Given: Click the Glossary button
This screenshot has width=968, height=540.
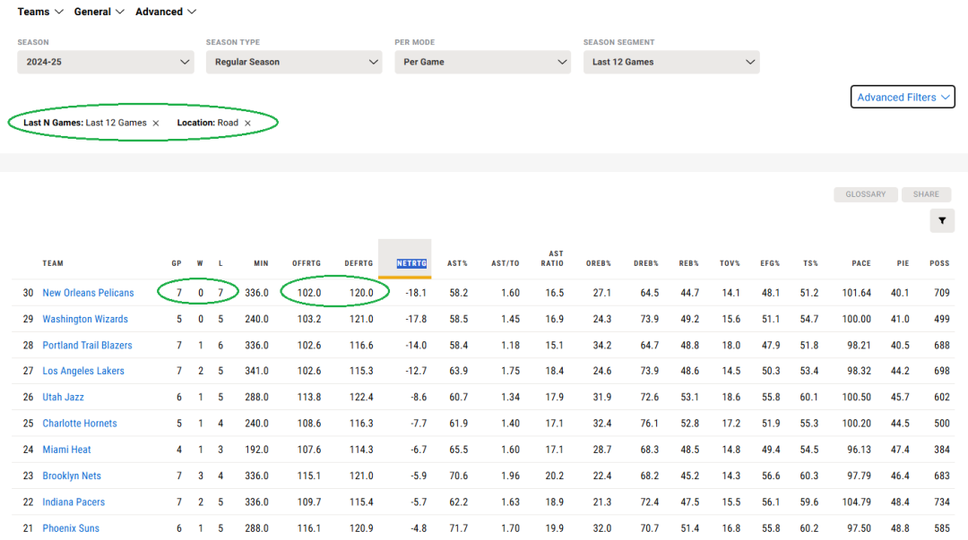Looking at the screenshot, I should (866, 194).
